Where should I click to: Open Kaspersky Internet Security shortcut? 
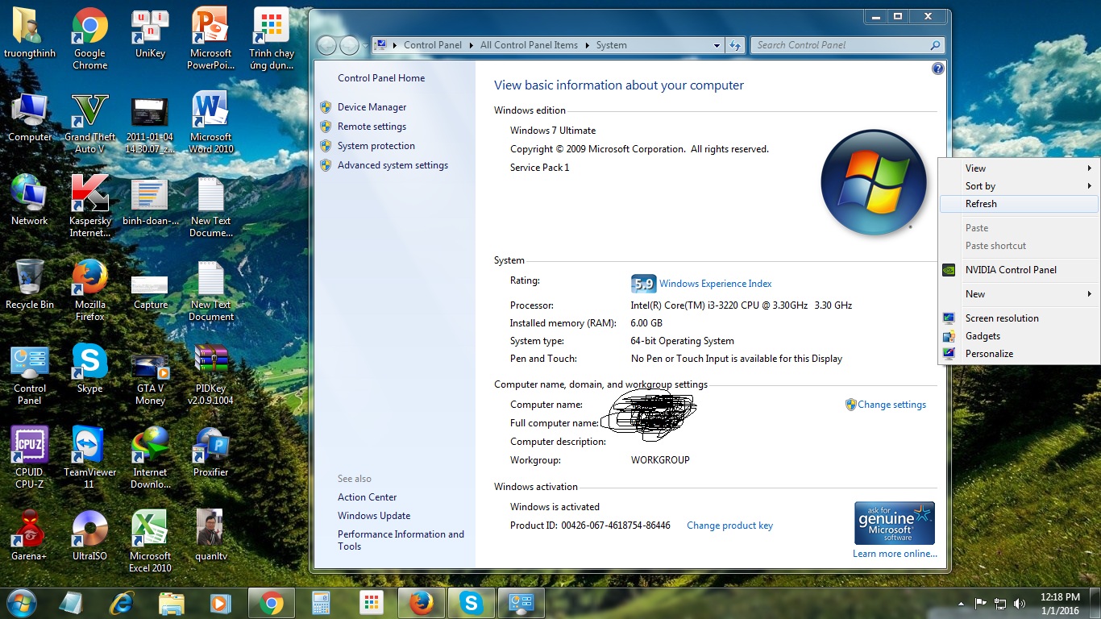pyautogui.click(x=89, y=206)
